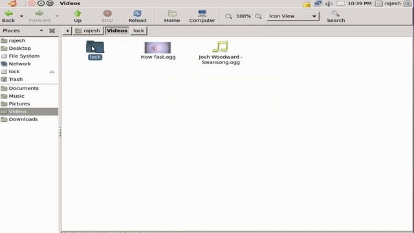Select the How fast.ogg video thumbnail
Image resolution: width=414 pixels, height=233 pixels.
tap(158, 47)
